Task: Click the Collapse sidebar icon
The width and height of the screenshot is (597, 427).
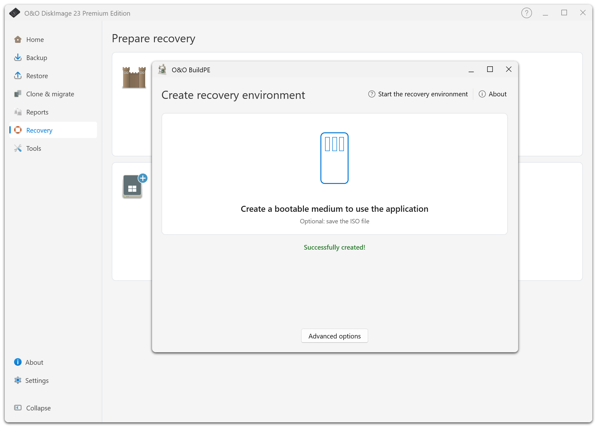Action: [x=18, y=408]
